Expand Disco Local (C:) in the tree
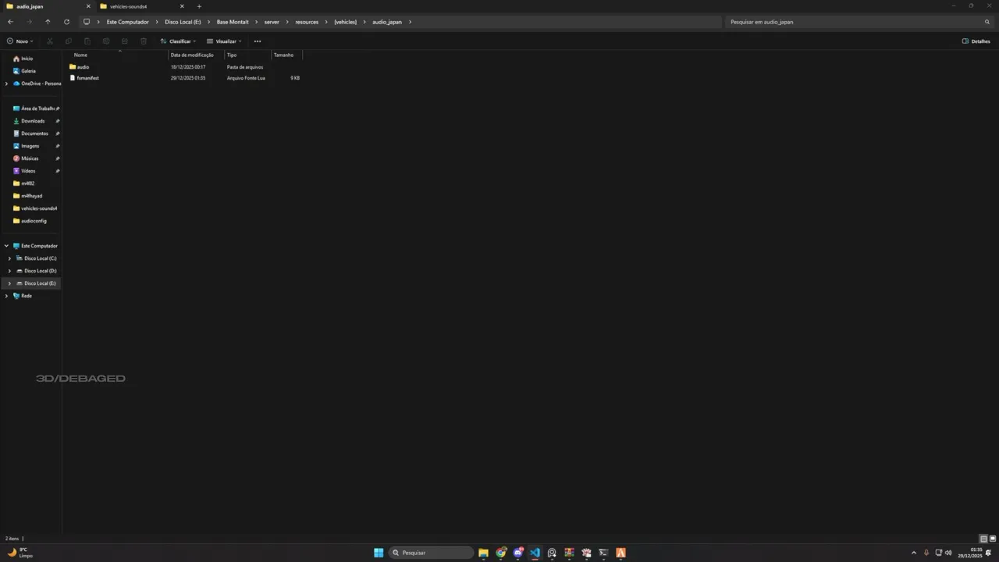 (9, 258)
